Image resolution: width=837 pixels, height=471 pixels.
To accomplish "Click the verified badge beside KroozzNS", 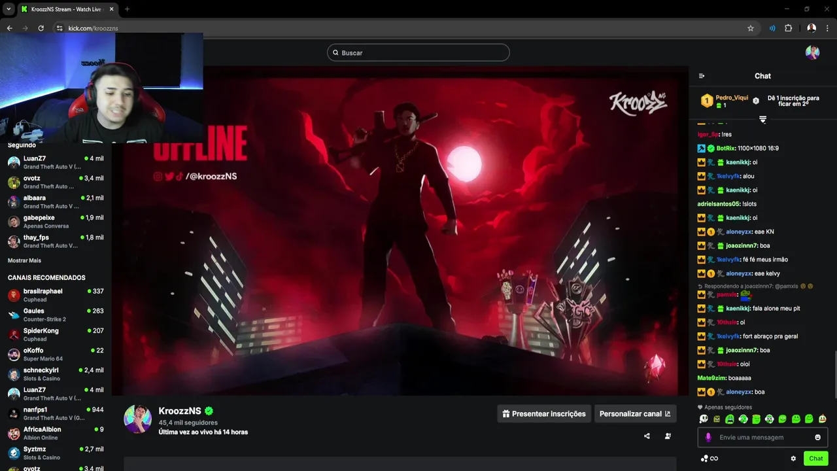I will [209, 411].
